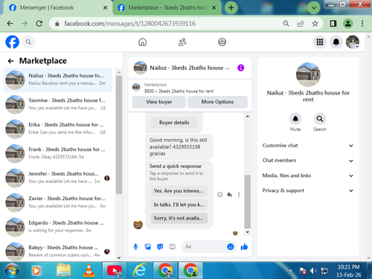Choose a GIF icon
This screenshot has height=279, width=372.
click(172, 246)
